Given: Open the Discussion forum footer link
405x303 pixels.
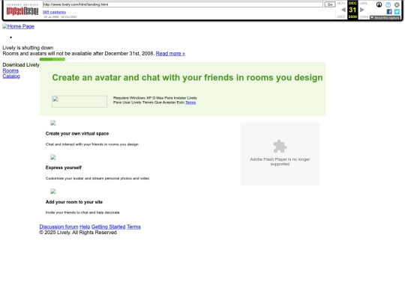Looking at the screenshot, I should click(58, 227).
